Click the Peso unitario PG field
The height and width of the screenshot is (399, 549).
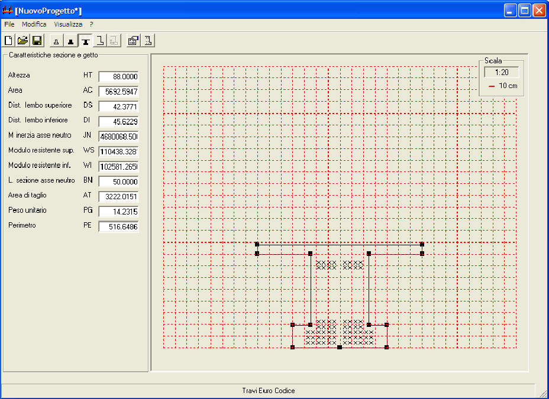click(118, 212)
